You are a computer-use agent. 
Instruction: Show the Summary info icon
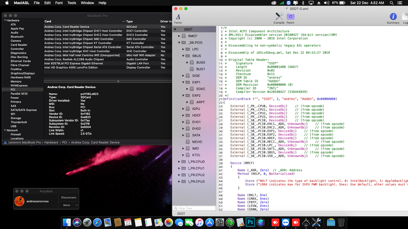coord(393,17)
